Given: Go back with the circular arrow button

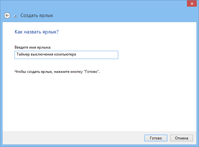Looking at the screenshot, I should point(7,15).
